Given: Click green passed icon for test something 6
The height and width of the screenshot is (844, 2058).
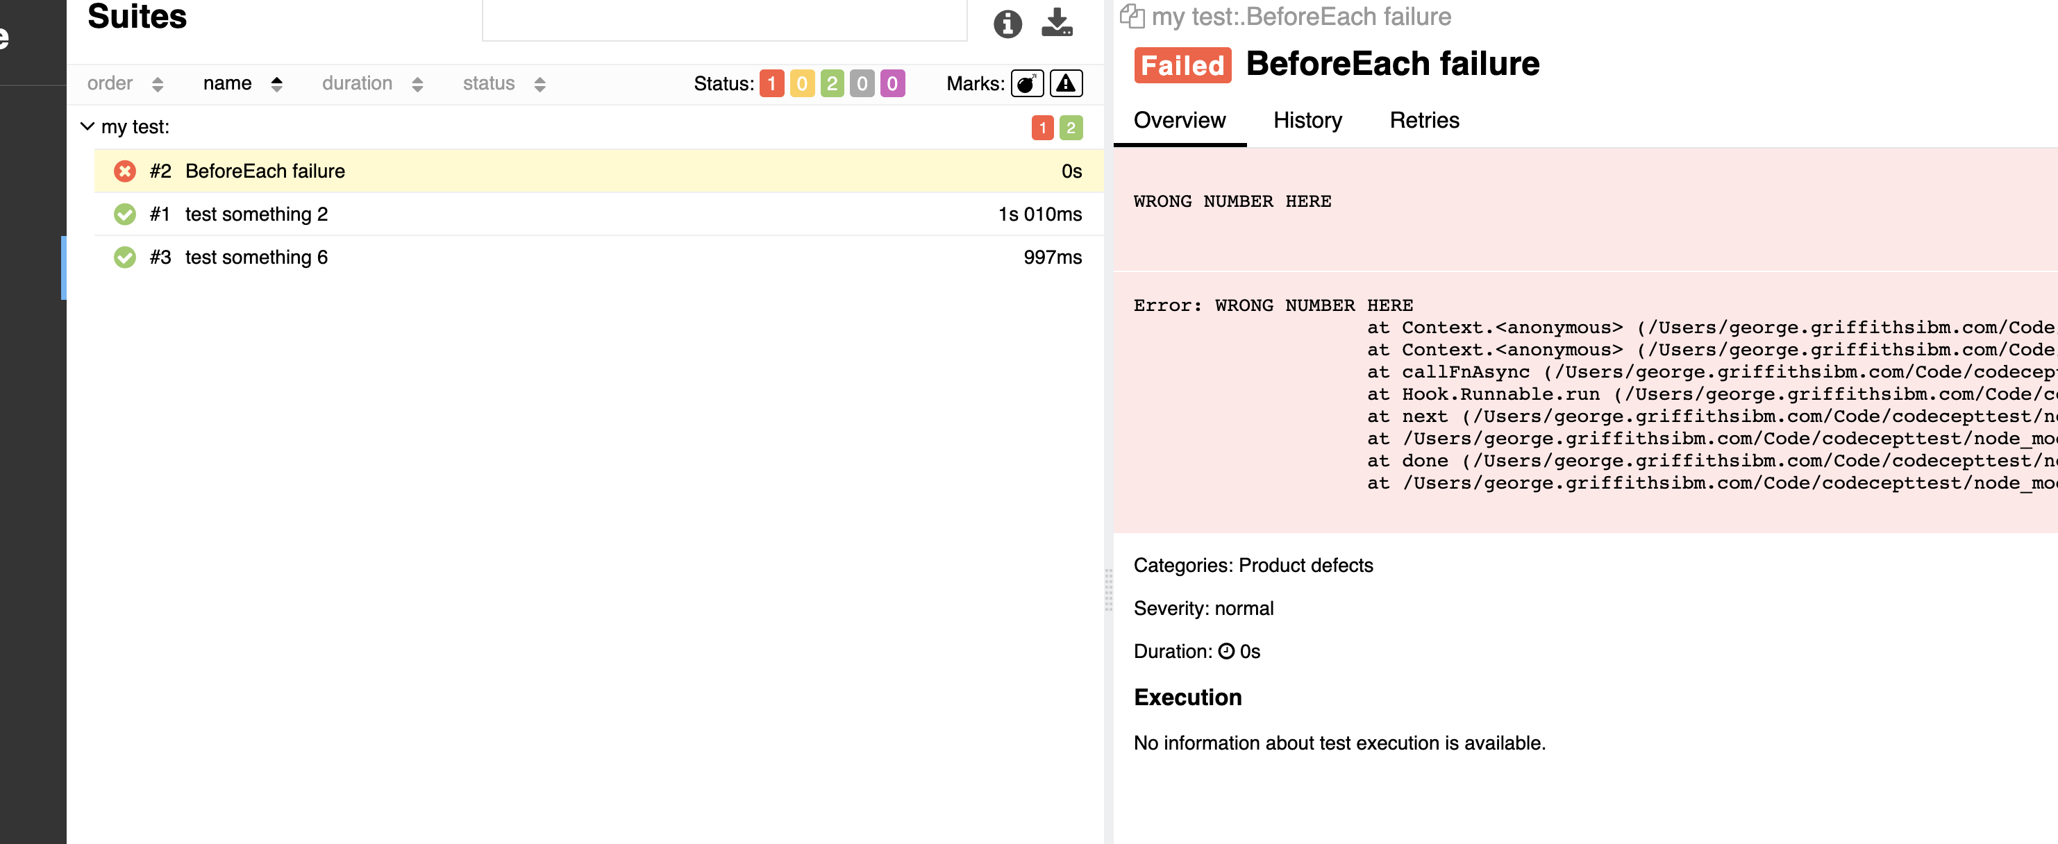Looking at the screenshot, I should pos(124,257).
